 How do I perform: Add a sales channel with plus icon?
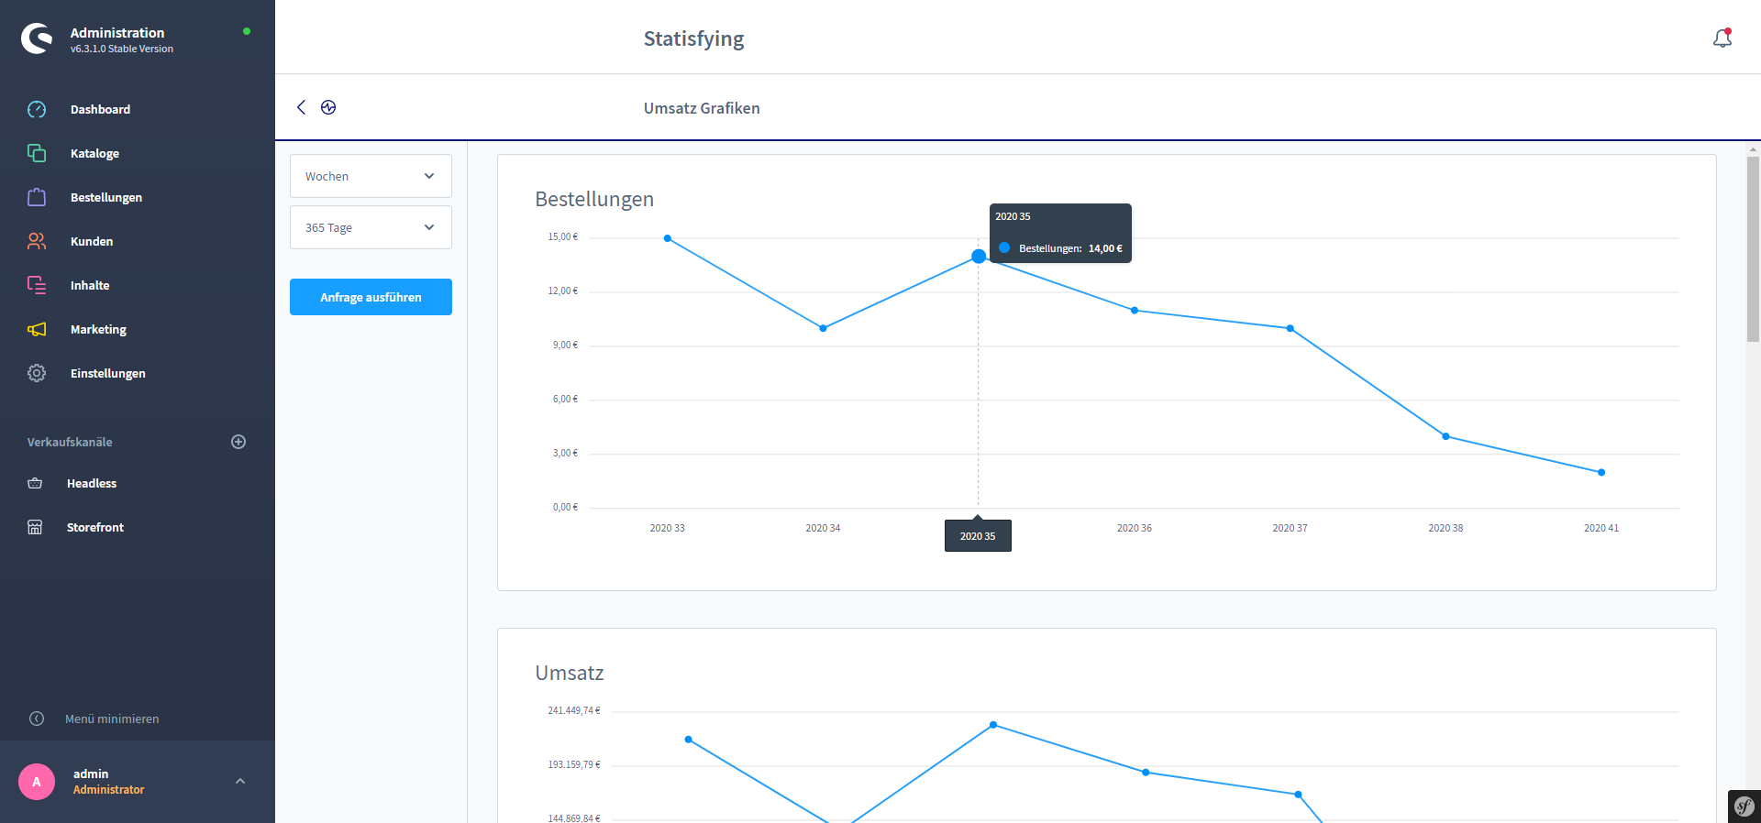pyautogui.click(x=238, y=442)
